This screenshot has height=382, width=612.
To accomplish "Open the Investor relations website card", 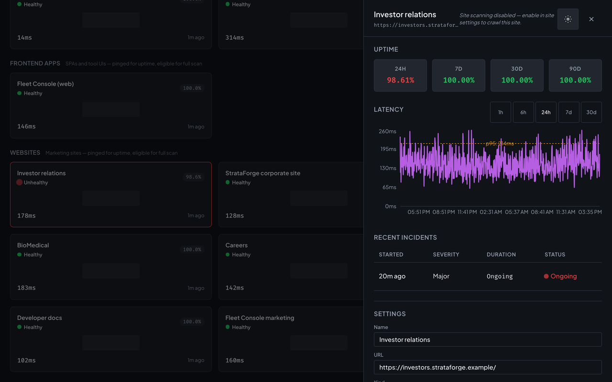I will (111, 194).
